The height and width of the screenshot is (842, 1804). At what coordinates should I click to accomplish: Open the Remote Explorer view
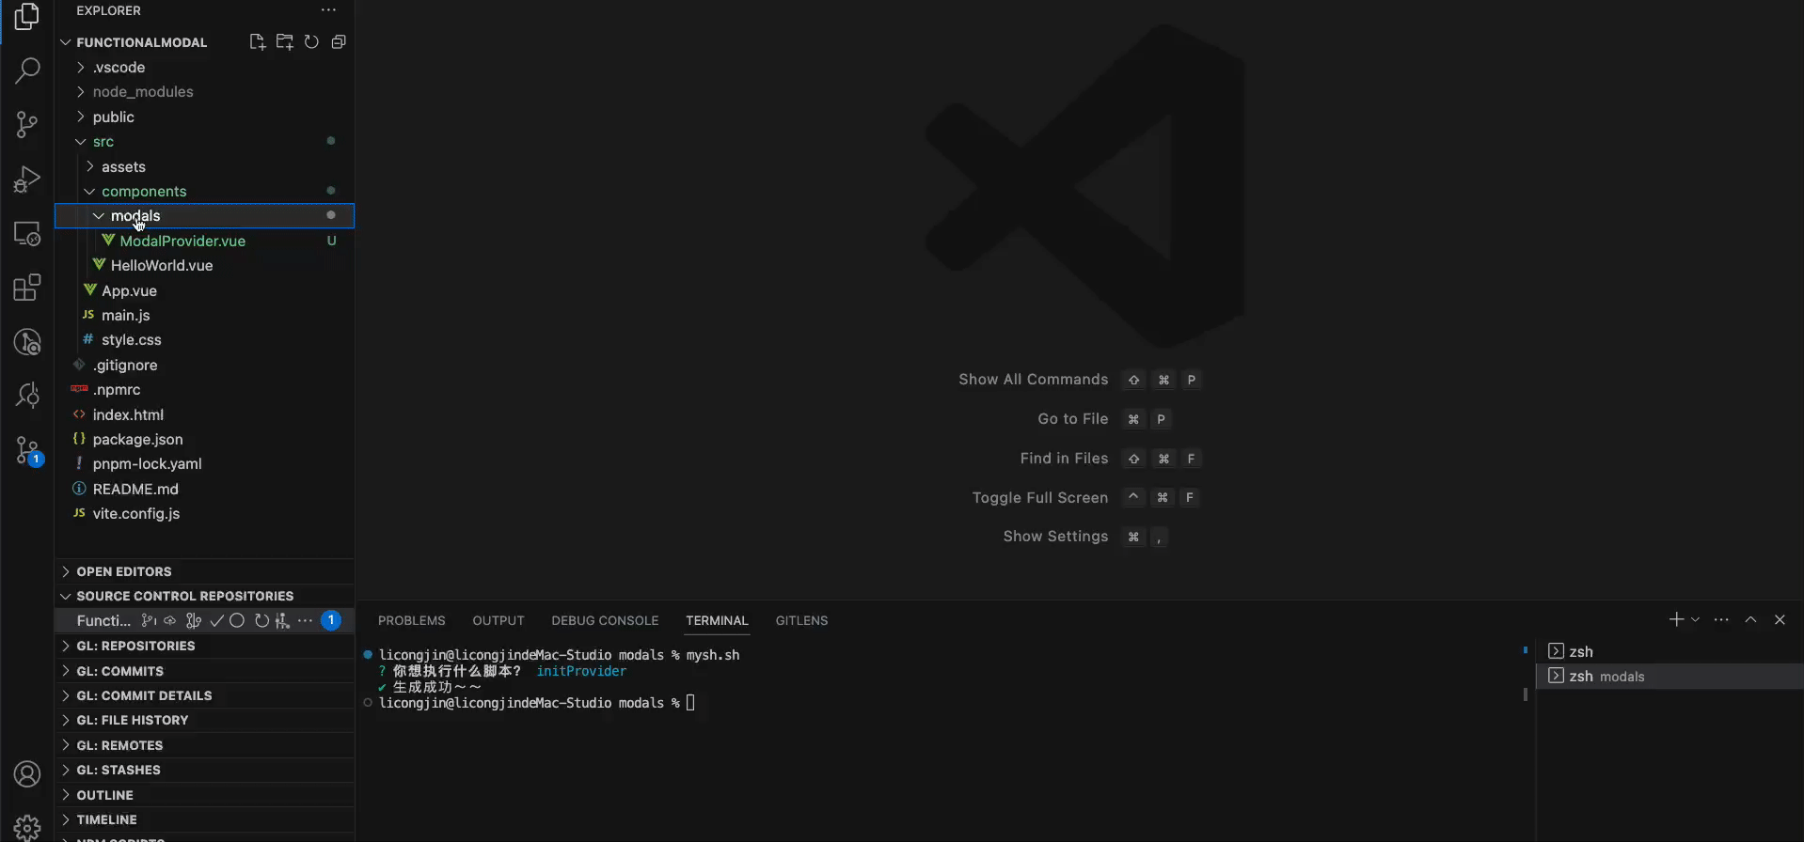click(27, 233)
